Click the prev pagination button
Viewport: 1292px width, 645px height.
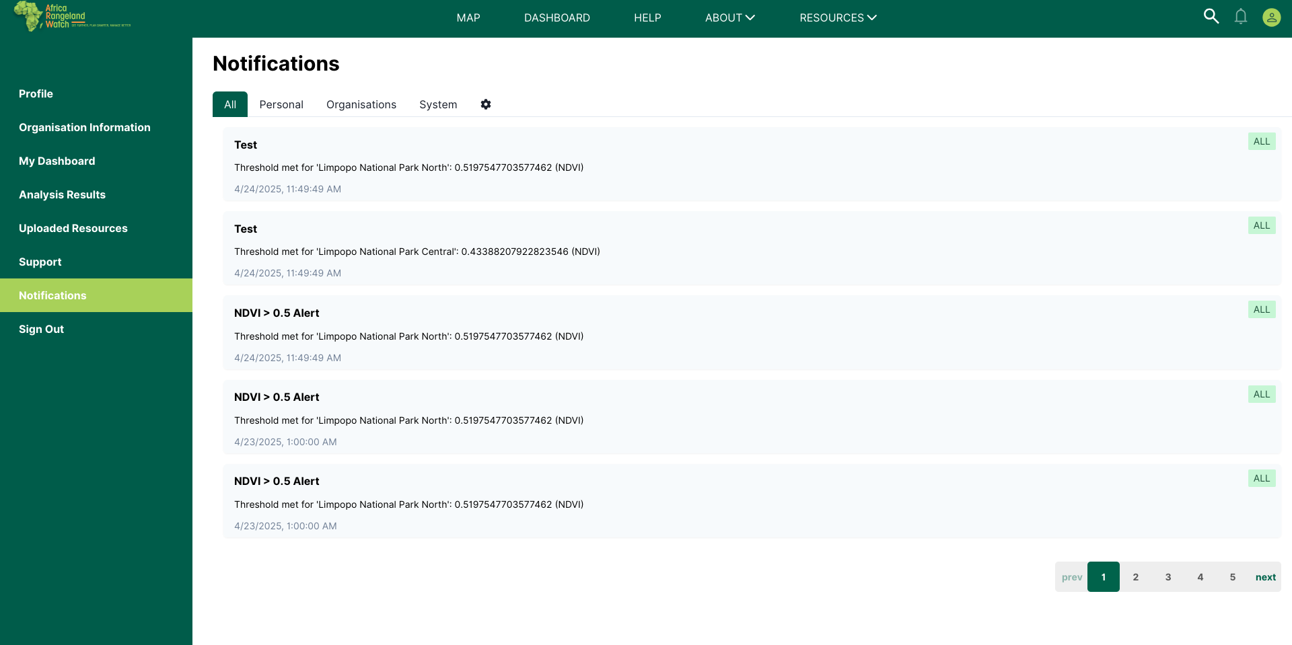click(1072, 577)
